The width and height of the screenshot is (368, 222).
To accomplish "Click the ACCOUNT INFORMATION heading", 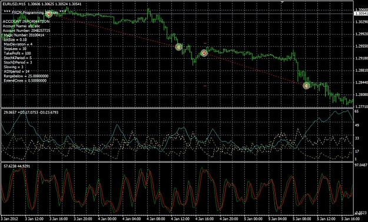I will pyautogui.click(x=26, y=22).
